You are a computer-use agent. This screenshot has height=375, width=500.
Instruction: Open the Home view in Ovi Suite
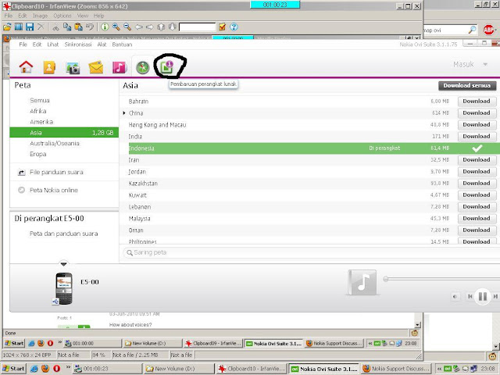pyautogui.click(x=26, y=67)
